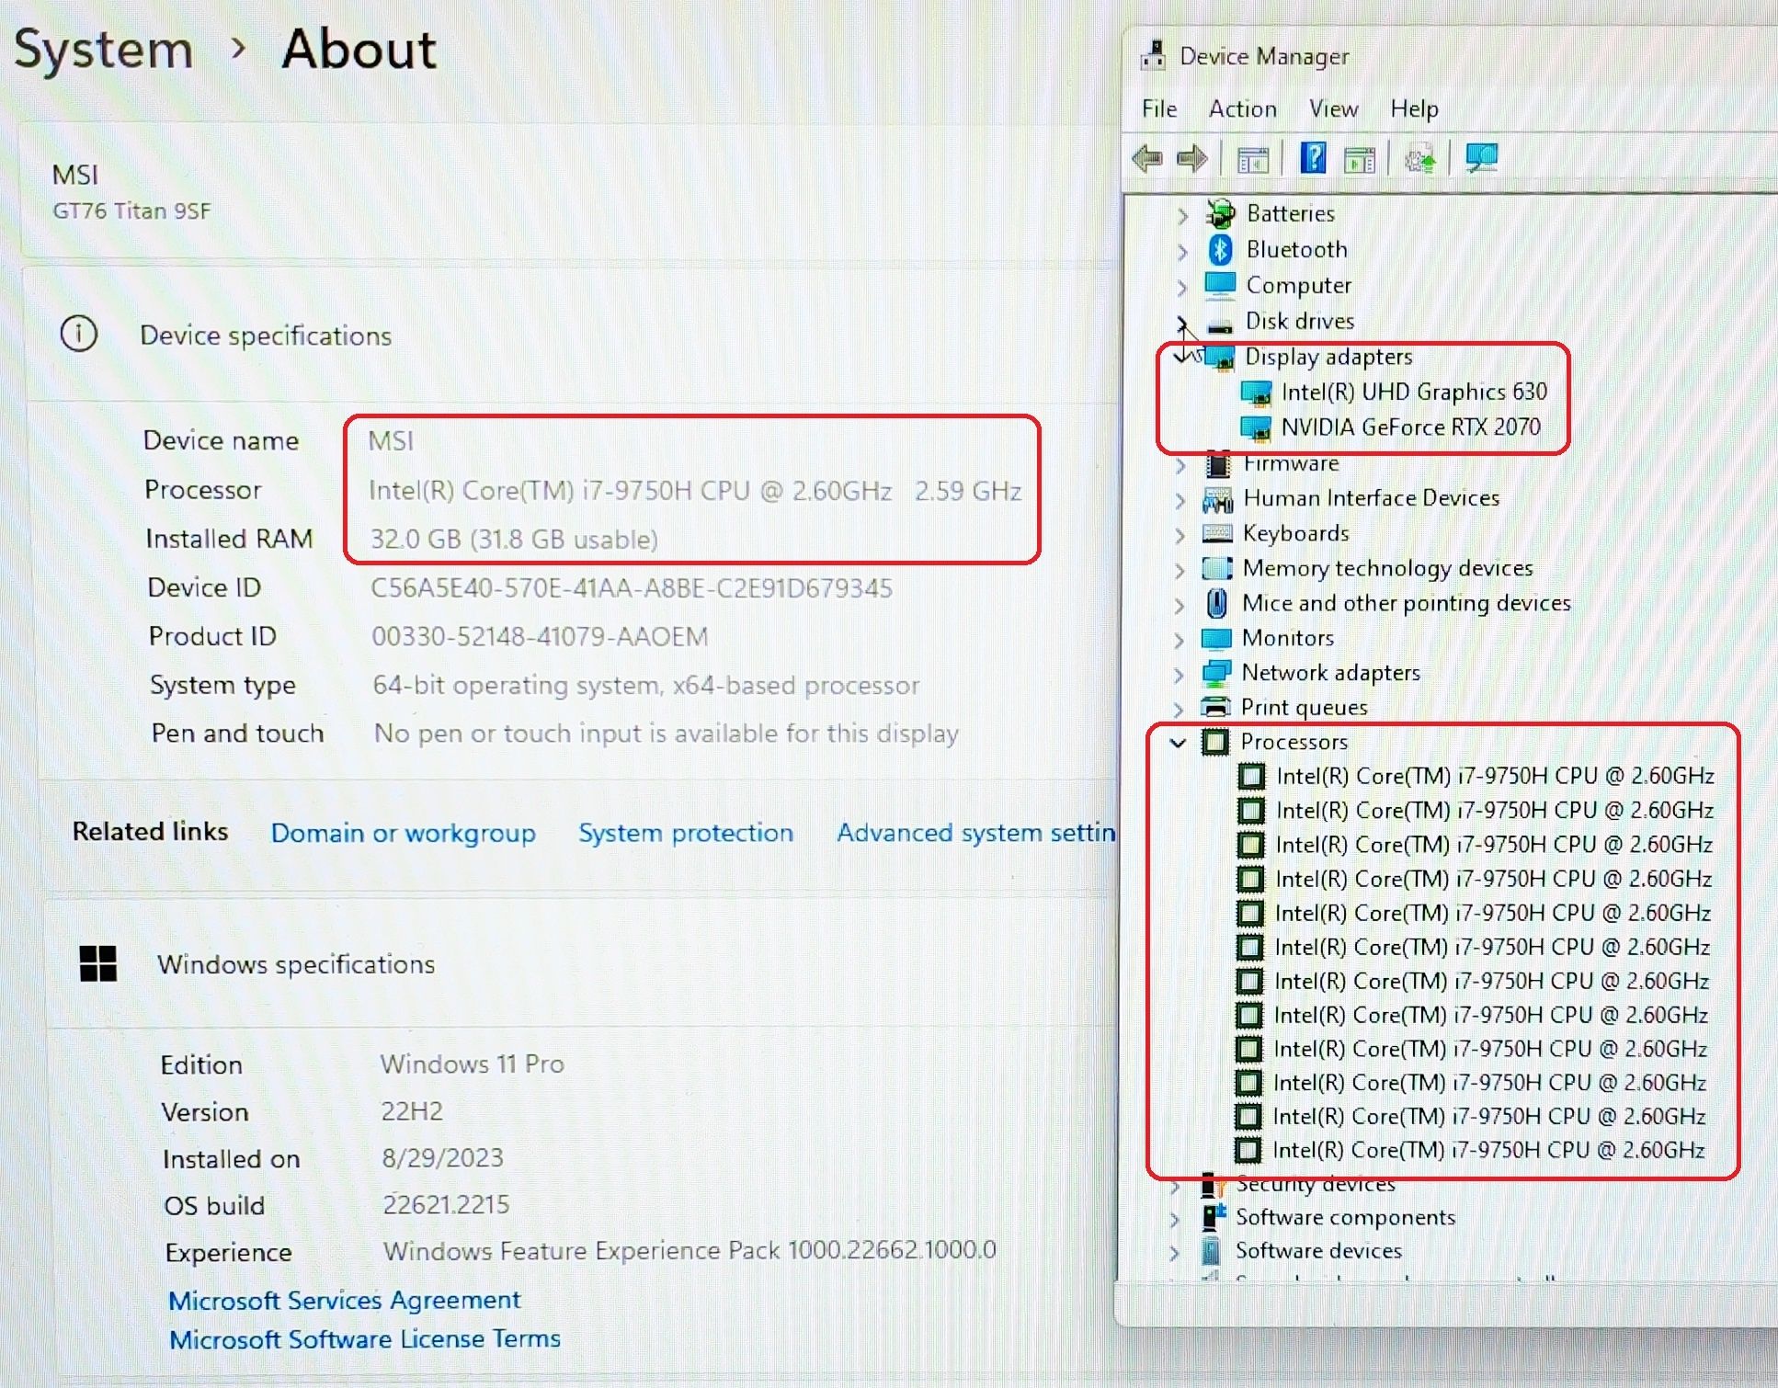This screenshot has height=1388, width=1778.
Task: Click the Print queues printer icon
Action: point(1215,707)
